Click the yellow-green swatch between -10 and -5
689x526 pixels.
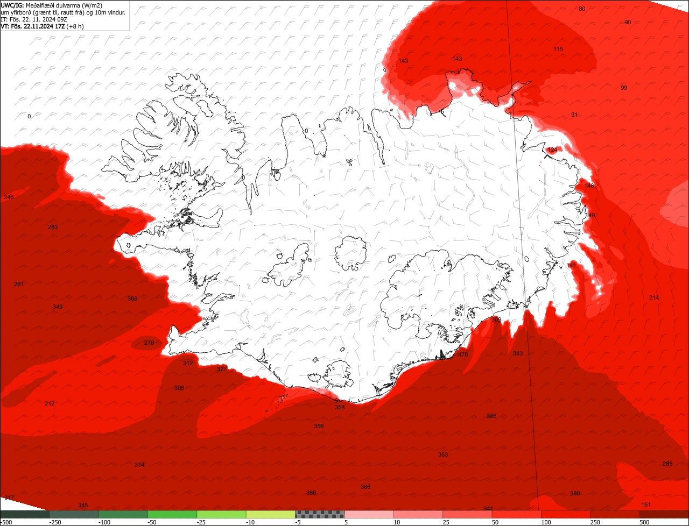271,514
